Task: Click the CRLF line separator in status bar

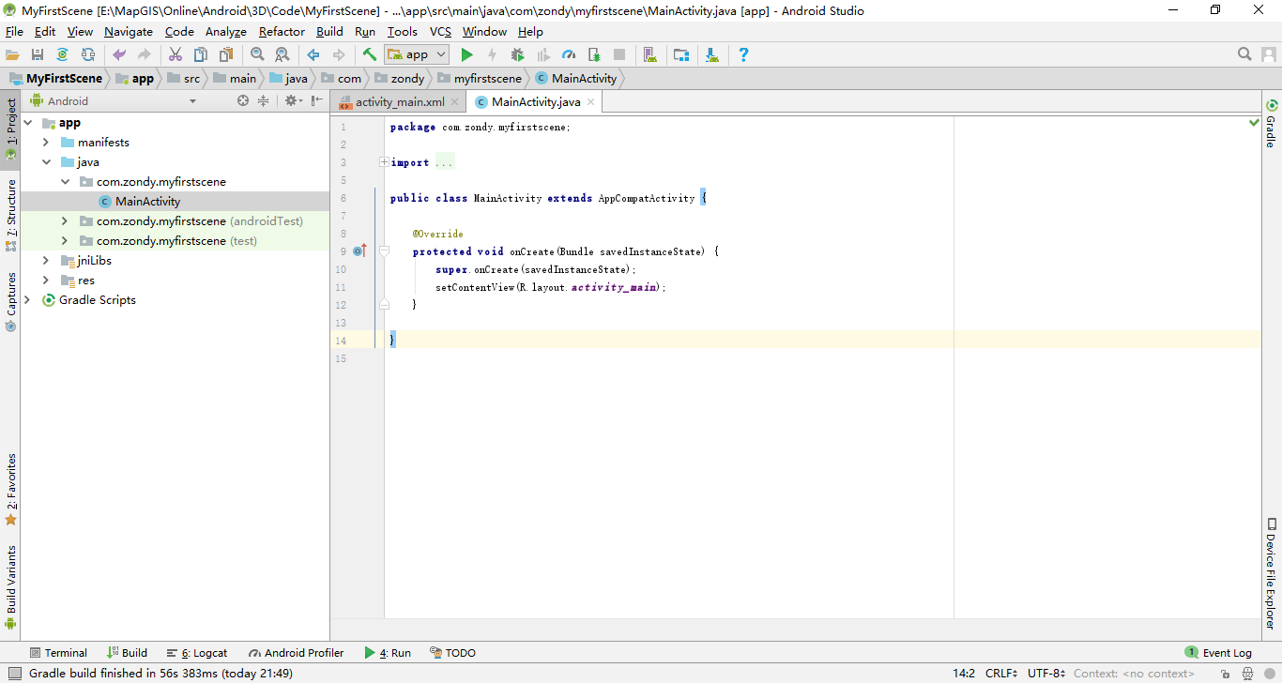Action: (x=1001, y=674)
